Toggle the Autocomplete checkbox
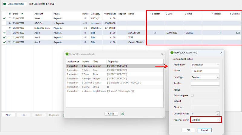Screen dimensions: 242x135 click(192, 95)
